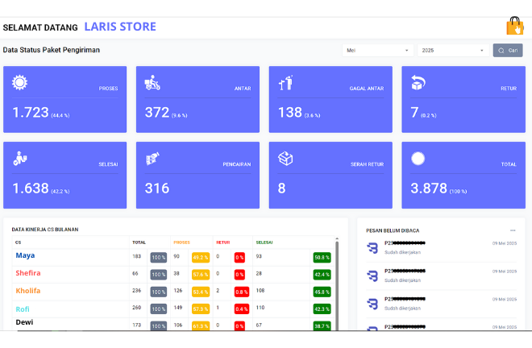Click the white circle icon on Total card
532x348 pixels.
pyautogui.click(x=418, y=159)
